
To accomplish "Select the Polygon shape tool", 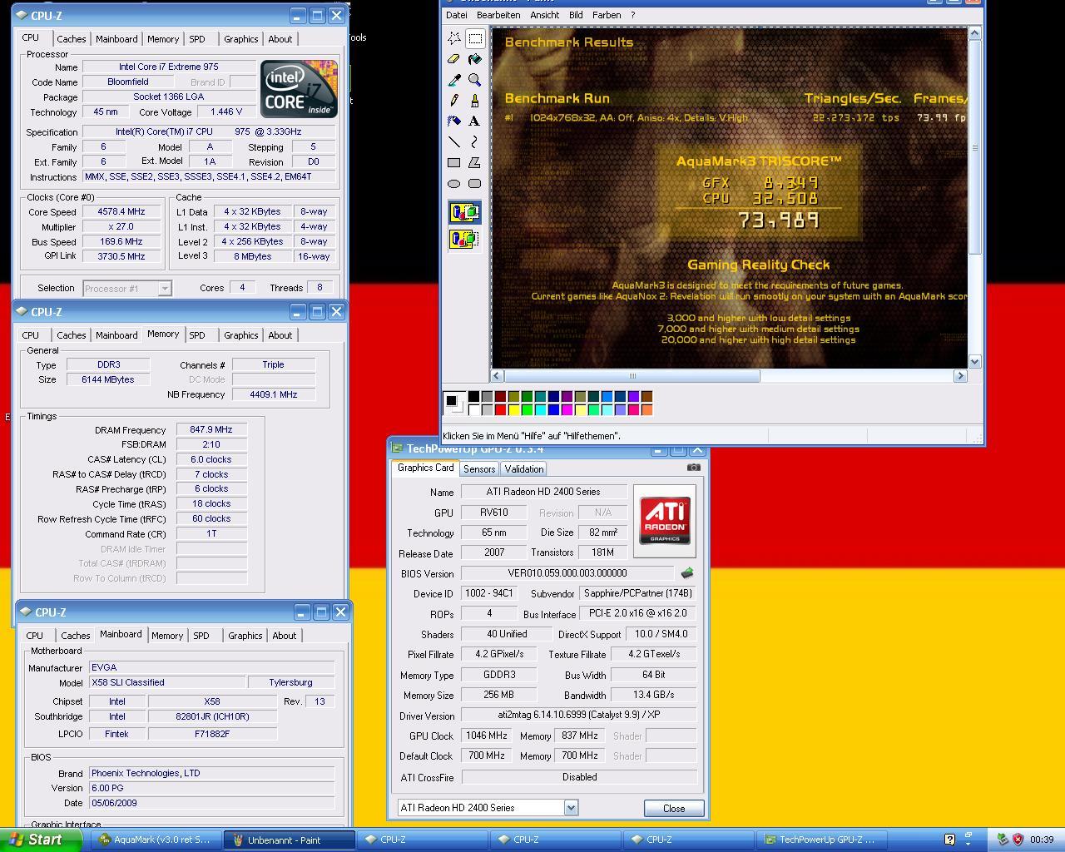I will tap(475, 163).
